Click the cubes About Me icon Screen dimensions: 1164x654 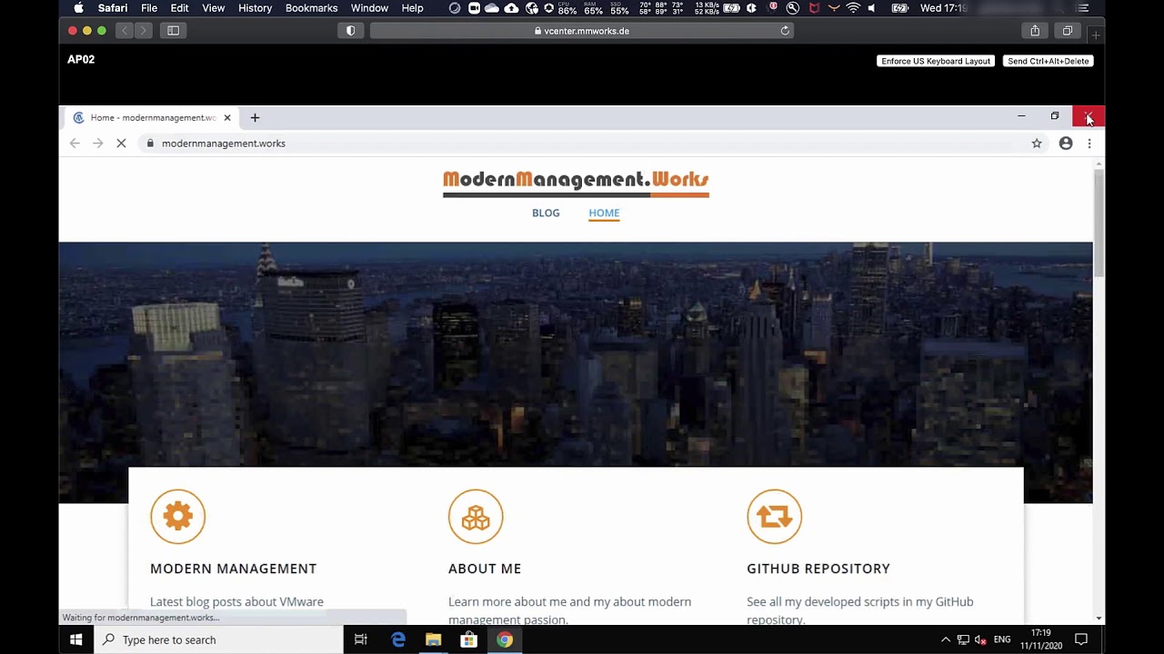[476, 517]
